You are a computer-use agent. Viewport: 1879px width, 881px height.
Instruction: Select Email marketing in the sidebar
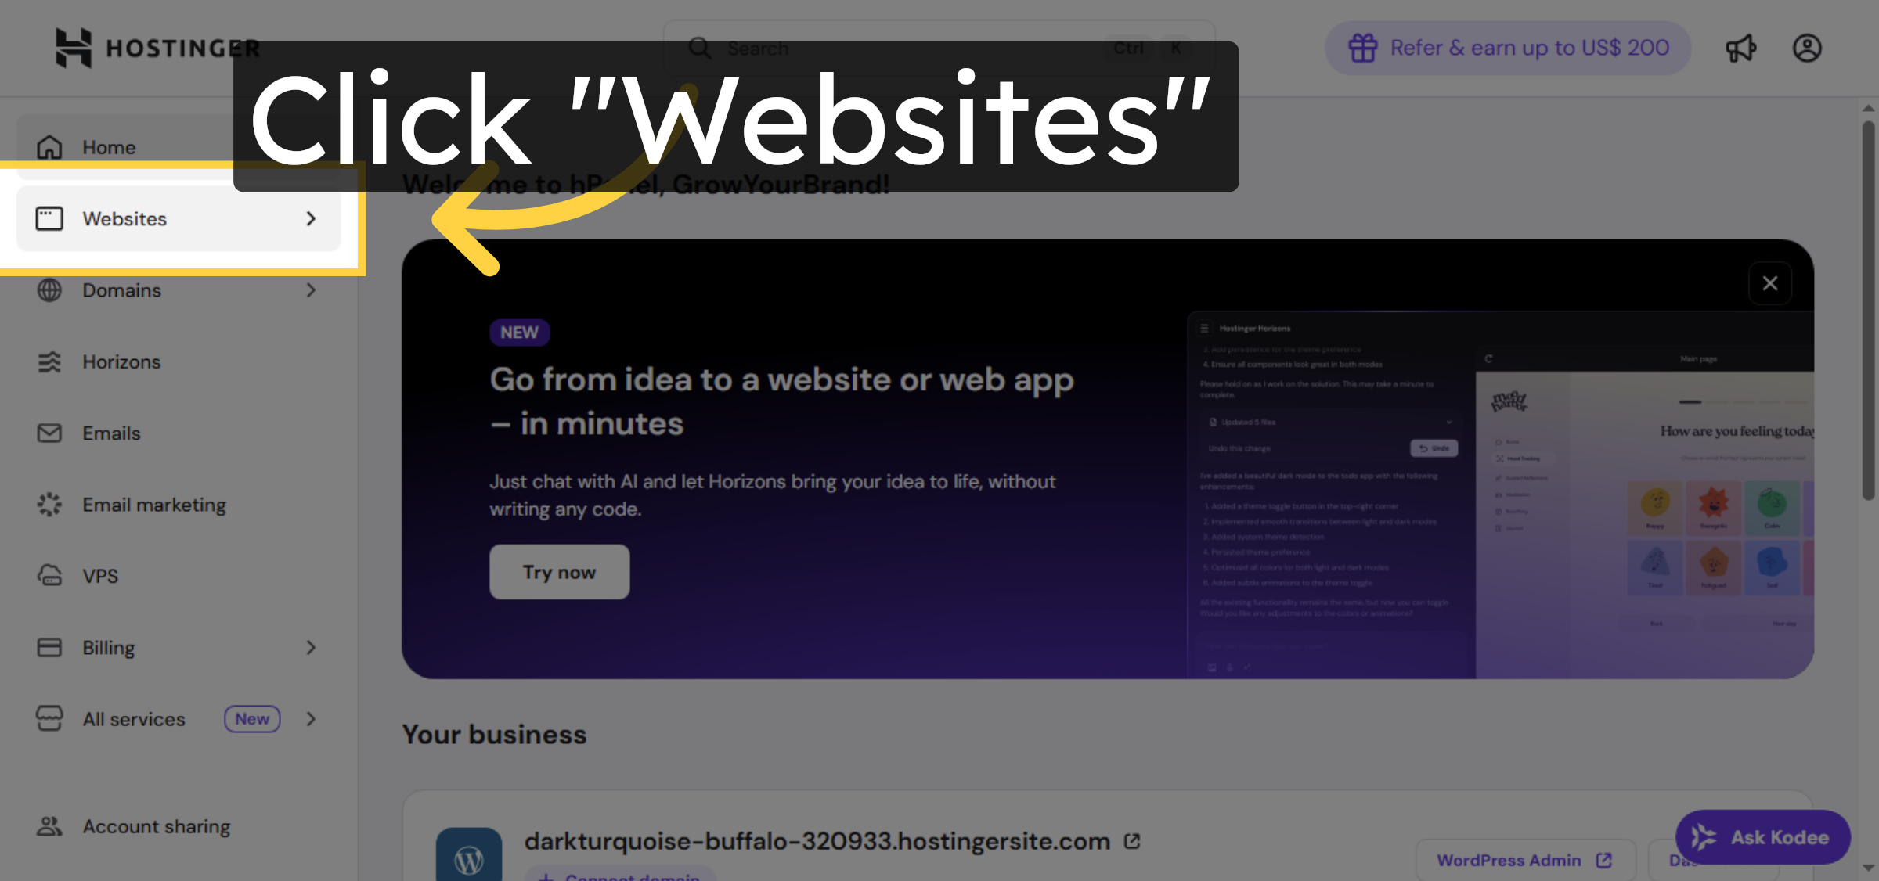click(154, 504)
